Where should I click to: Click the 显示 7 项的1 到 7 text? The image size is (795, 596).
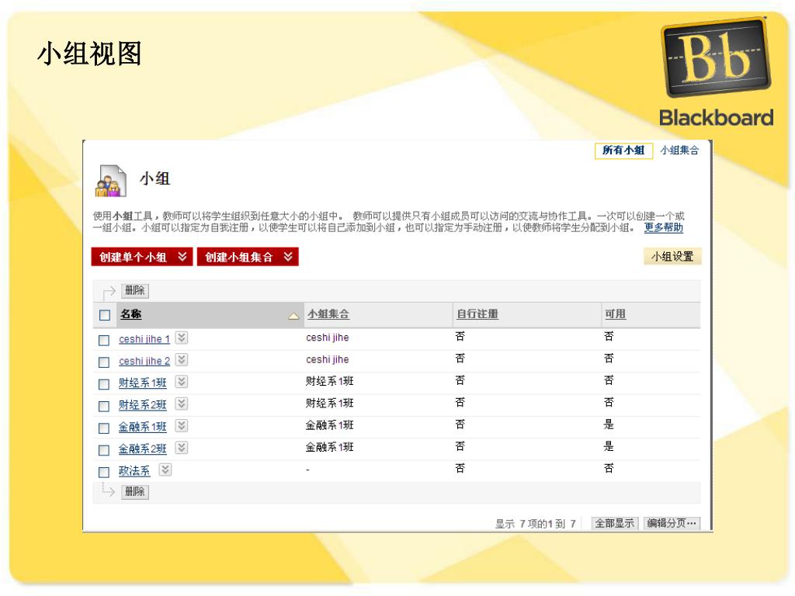pyautogui.click(x=535, y=524)
